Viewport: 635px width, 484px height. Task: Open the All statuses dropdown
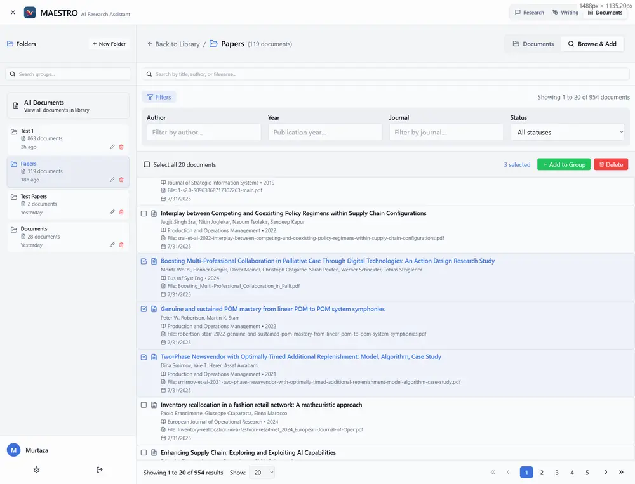[567, 133]
